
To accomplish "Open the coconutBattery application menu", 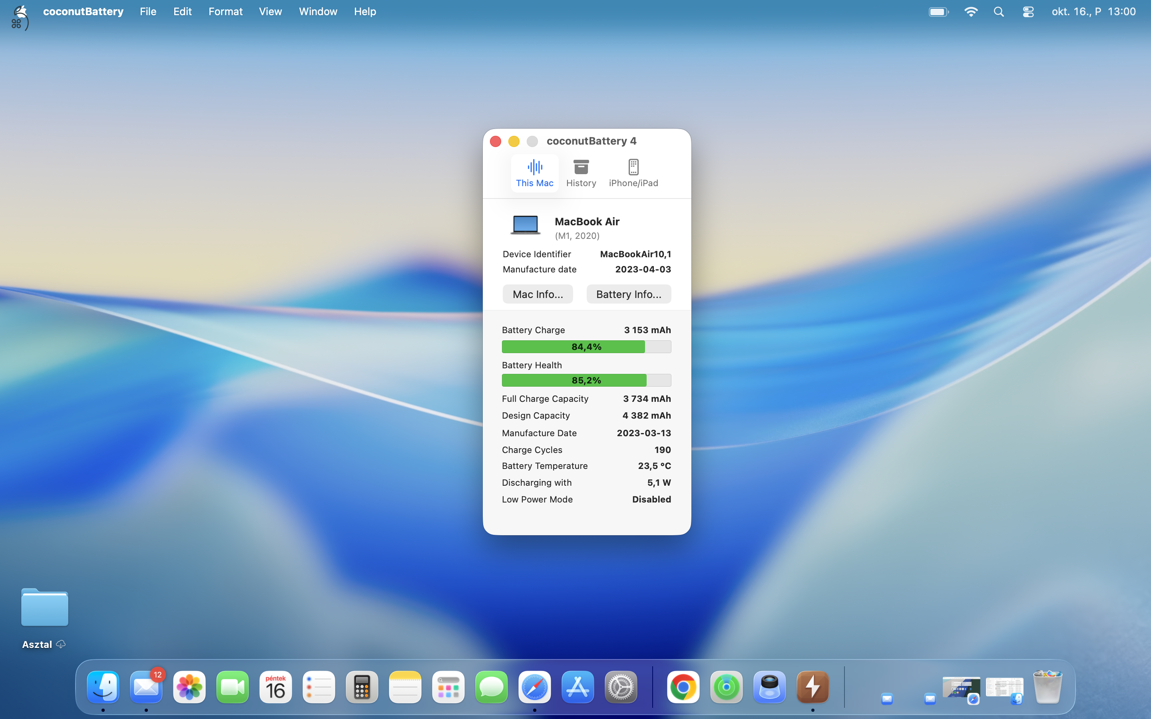I will pos(83,12).
